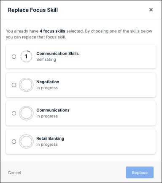This screenshot has width=162, height=183.
Task: Choose the Negotiation radio button
Action: pos(14,85)
